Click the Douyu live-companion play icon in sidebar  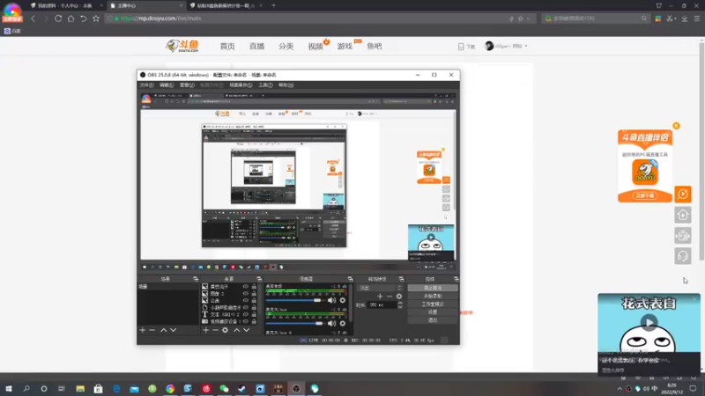682,194
